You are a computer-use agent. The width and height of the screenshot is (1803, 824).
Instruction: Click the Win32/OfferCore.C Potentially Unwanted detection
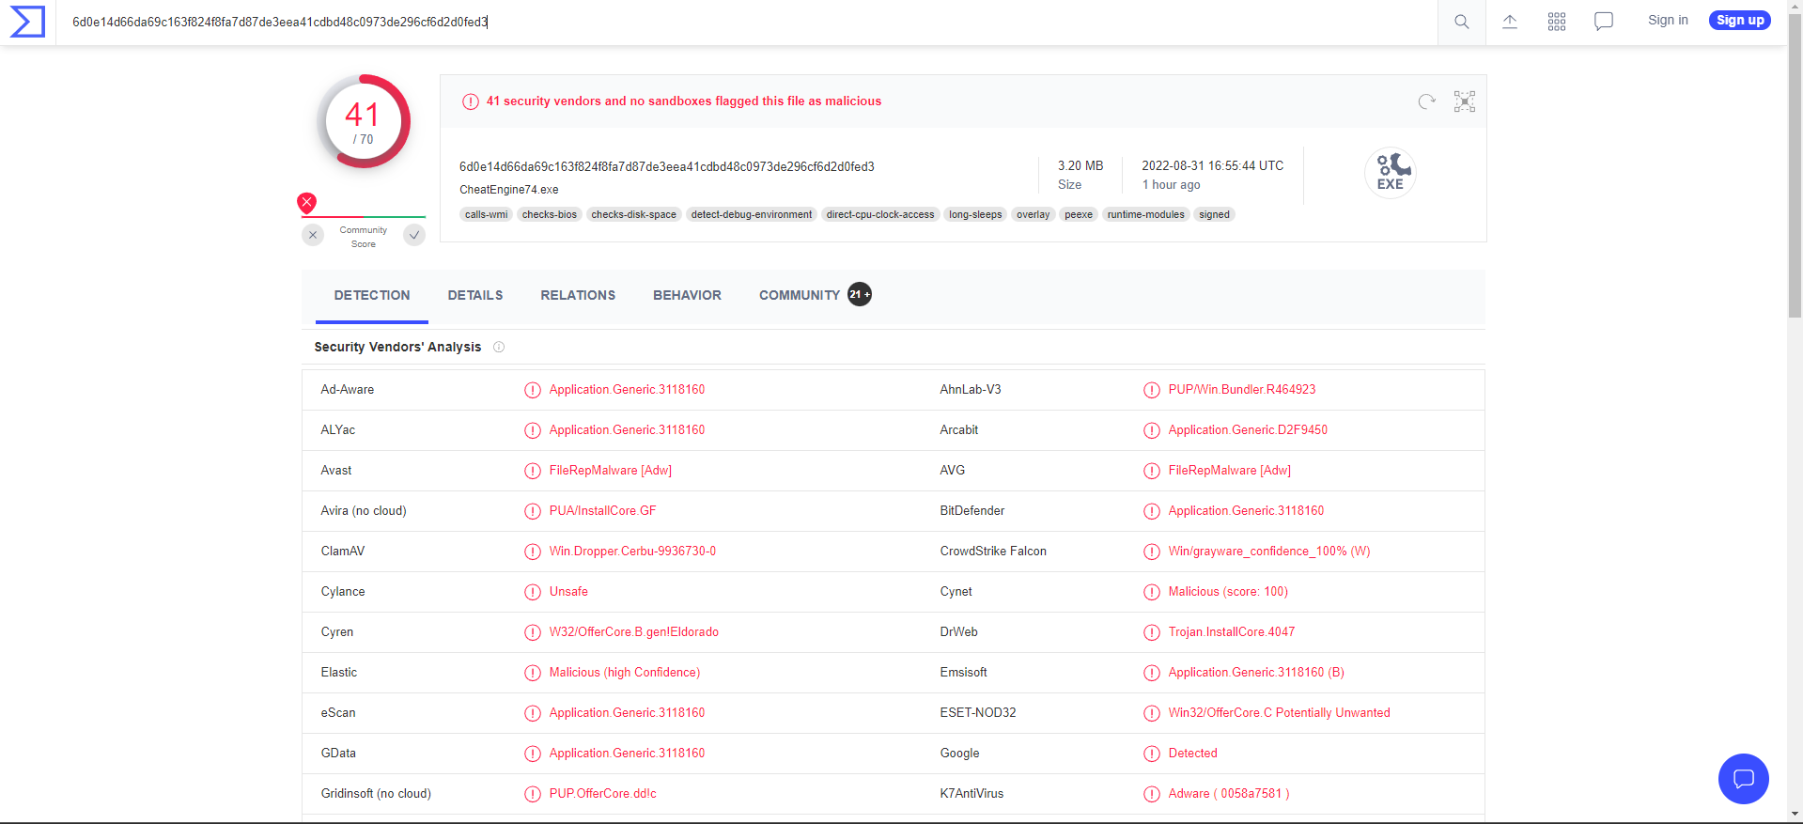[1280, 713]
